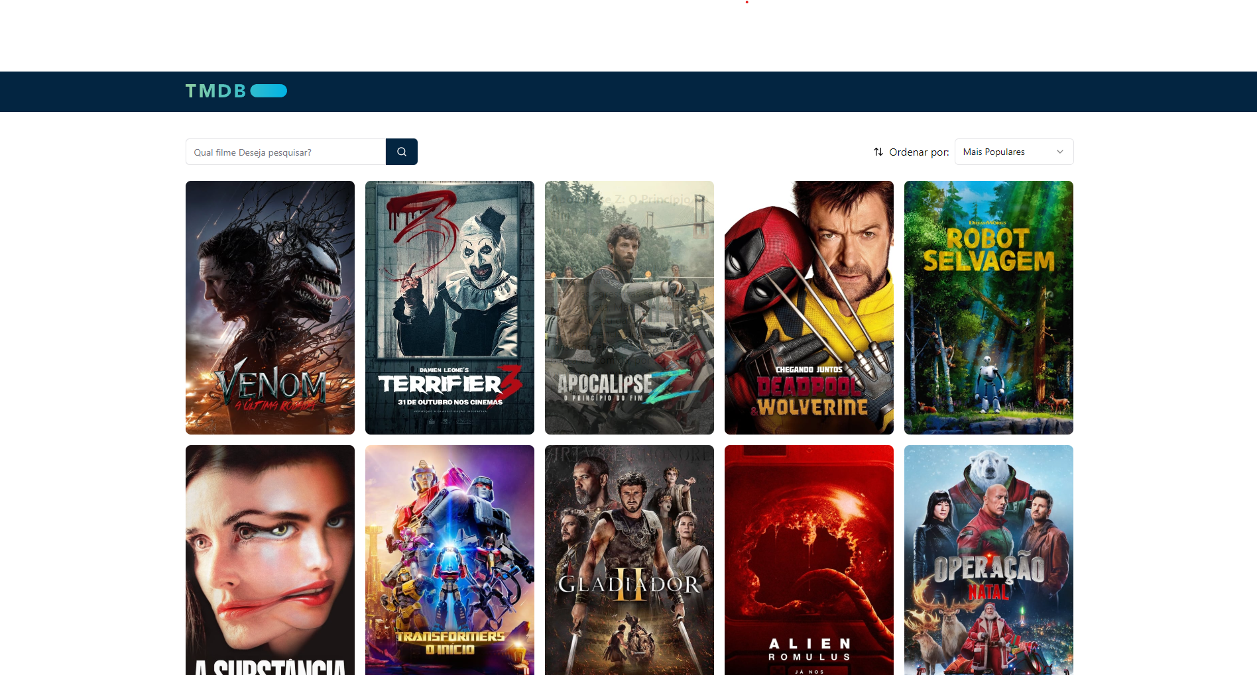Click the TMDB logo in header
The height and width of the screenshot is (675, 1257).
[236, 91]
